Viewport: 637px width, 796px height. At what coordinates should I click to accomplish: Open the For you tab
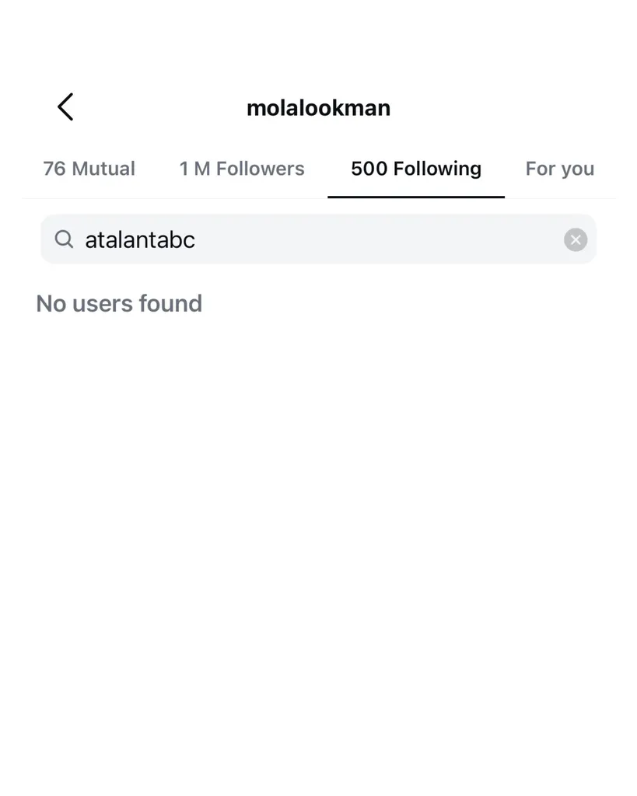click(x=559, y=169)
